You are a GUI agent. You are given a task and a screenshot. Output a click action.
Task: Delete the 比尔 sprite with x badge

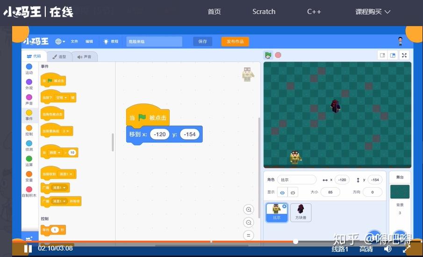284,206
